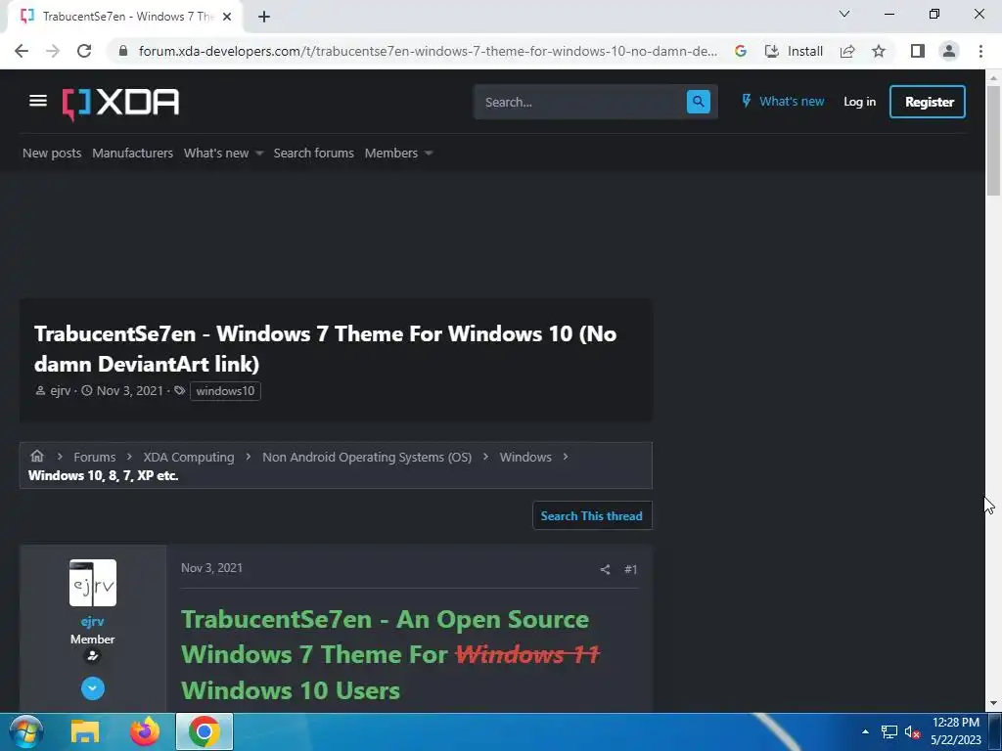1002x751 pixels.
Task: Click the forward navigation arrow
Action: tap(53, 51)
